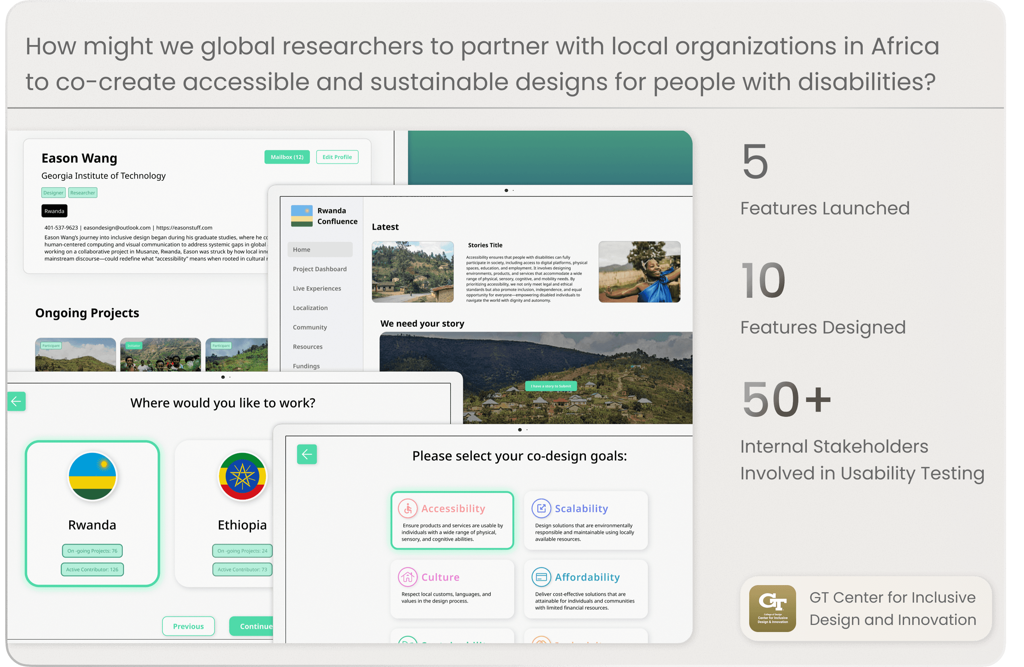Click back arrow beside Where would you work
Viewport: 1024px width, 667px height.
16,401
